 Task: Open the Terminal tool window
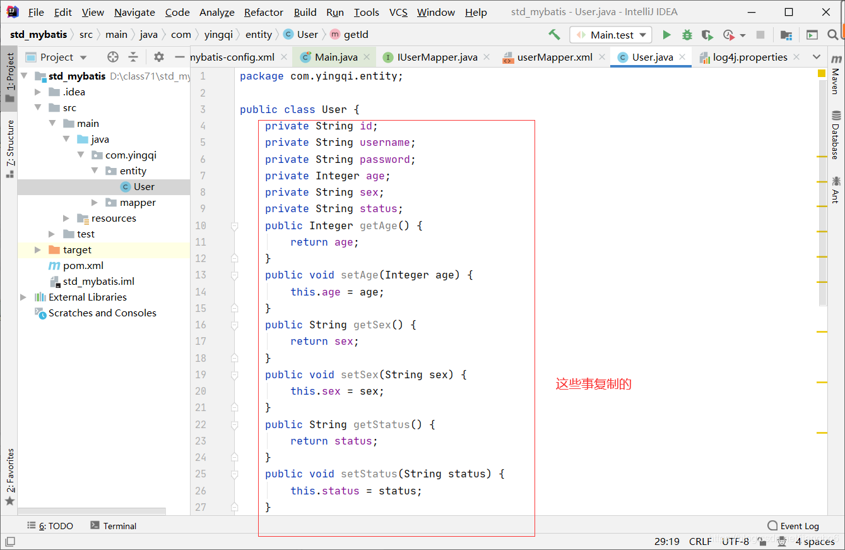click(x=114, y=525)
